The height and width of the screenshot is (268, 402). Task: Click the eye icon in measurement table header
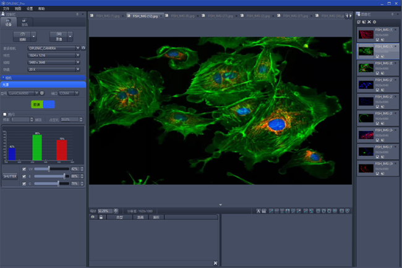(93, 217)
